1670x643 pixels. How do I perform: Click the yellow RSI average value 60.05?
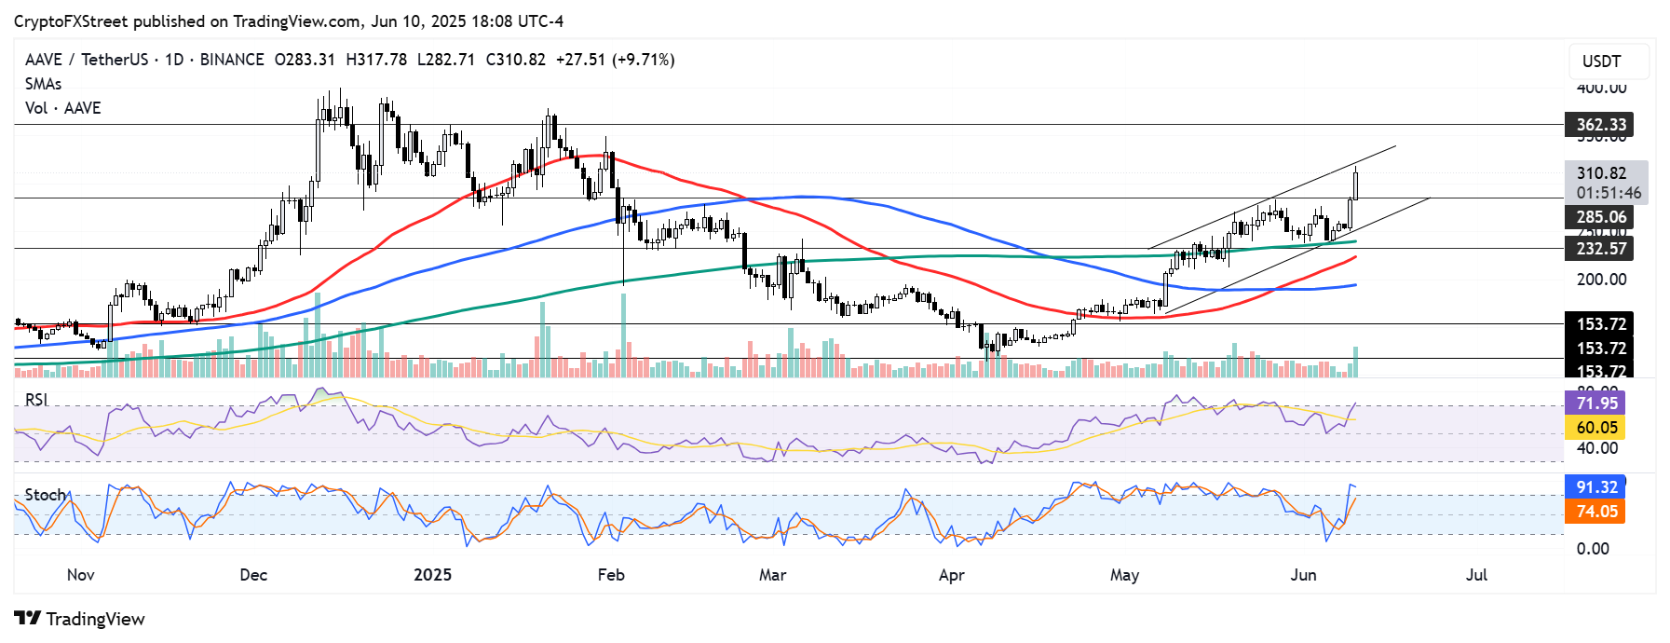point(1596,428)
